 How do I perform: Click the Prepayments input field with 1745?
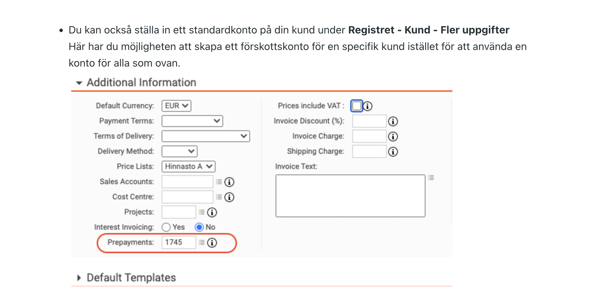click(179, 242)
